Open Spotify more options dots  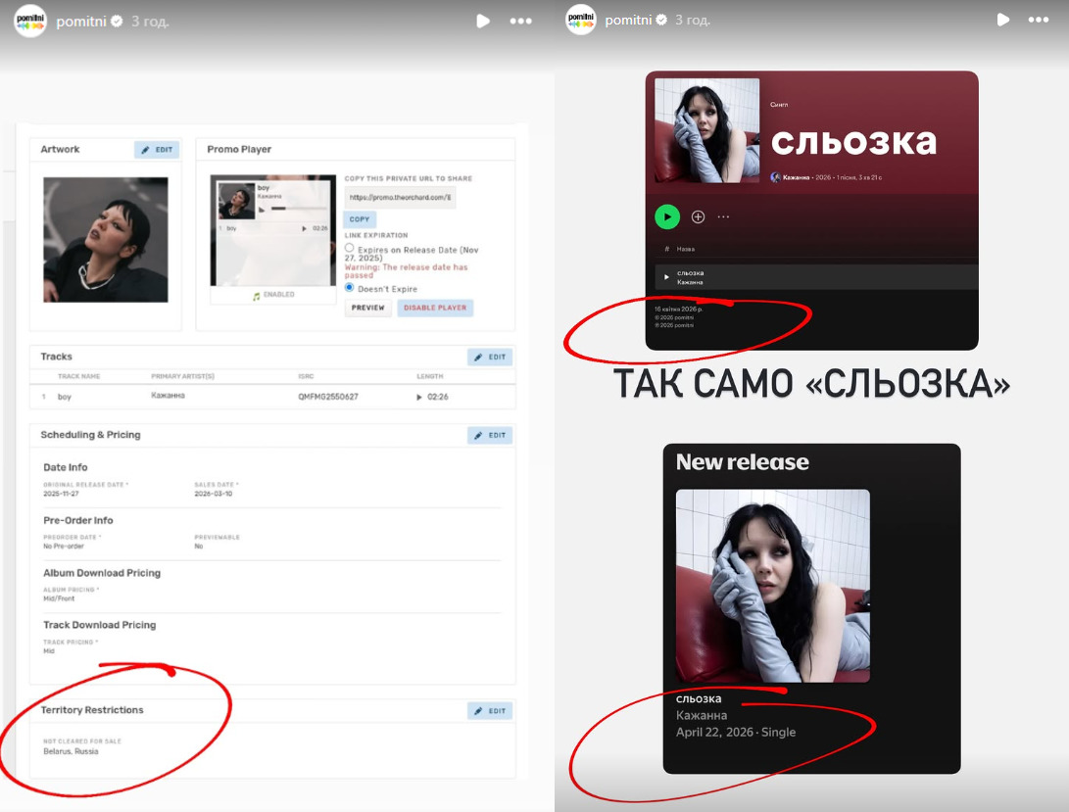tap(723, 216)
